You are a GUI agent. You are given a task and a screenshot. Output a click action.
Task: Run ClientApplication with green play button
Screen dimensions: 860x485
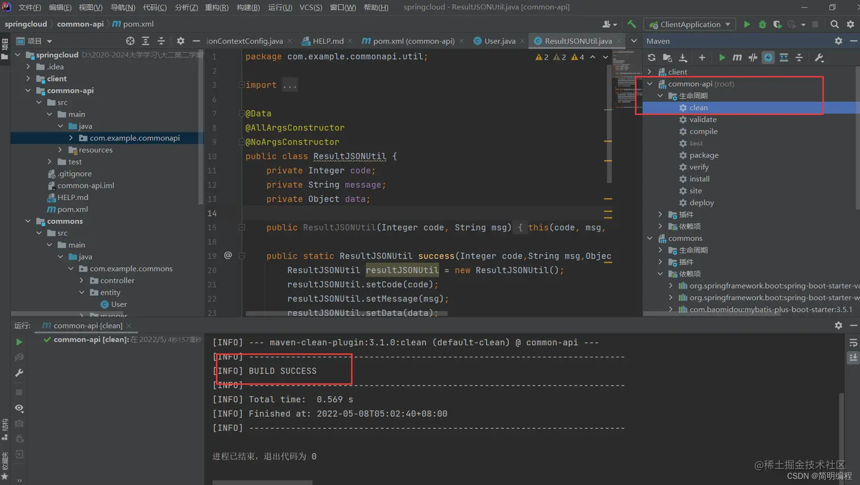point(747,24)
